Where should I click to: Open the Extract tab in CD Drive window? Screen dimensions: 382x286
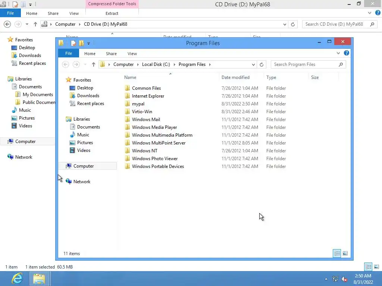click(112, 13)
